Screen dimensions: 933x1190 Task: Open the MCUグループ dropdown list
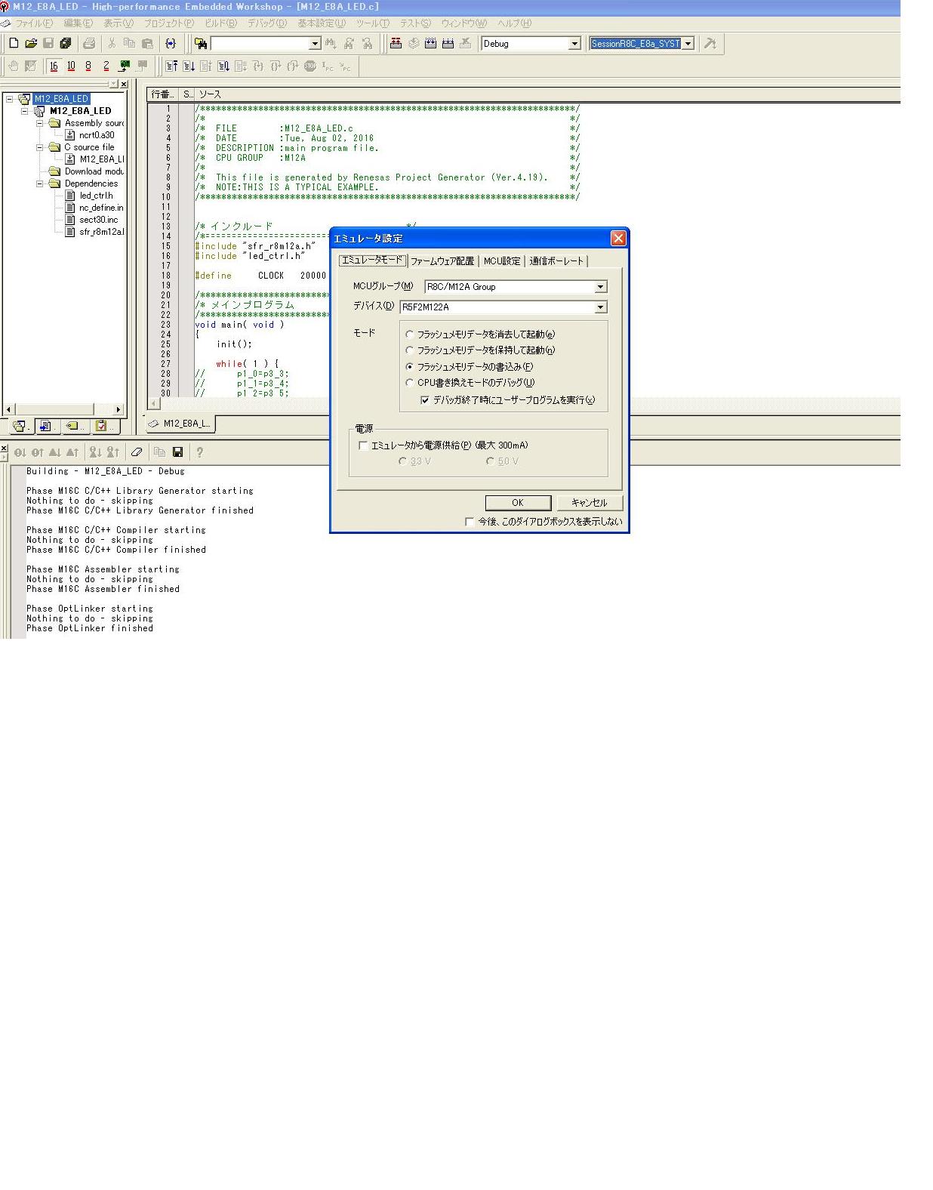click(x=600, y=287)
